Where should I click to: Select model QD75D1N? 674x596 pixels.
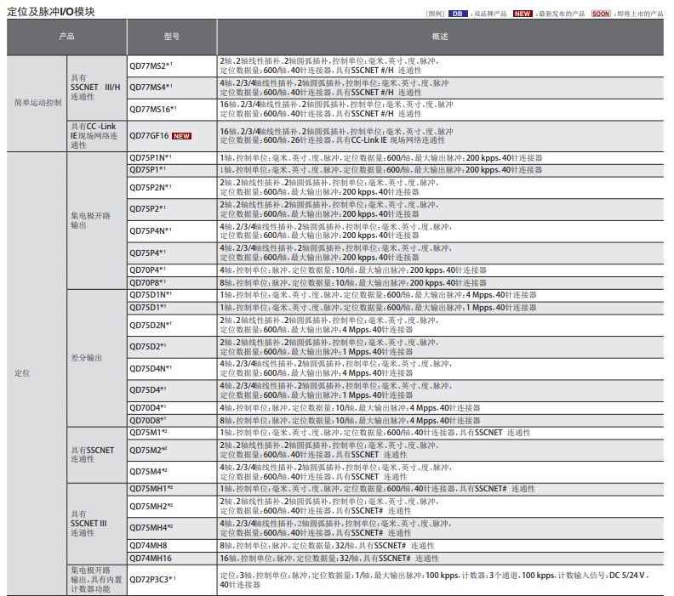172,295
